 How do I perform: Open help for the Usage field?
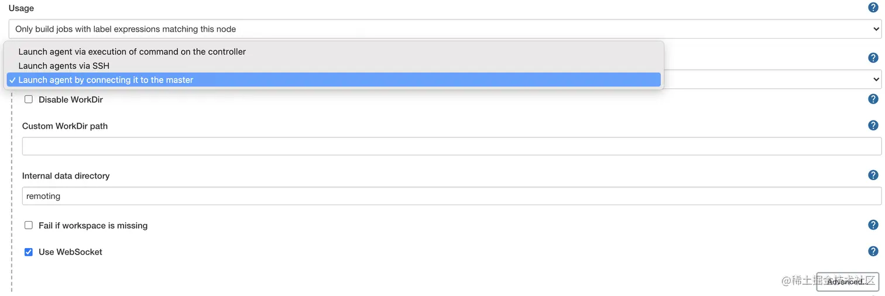[x=873, y=8]
